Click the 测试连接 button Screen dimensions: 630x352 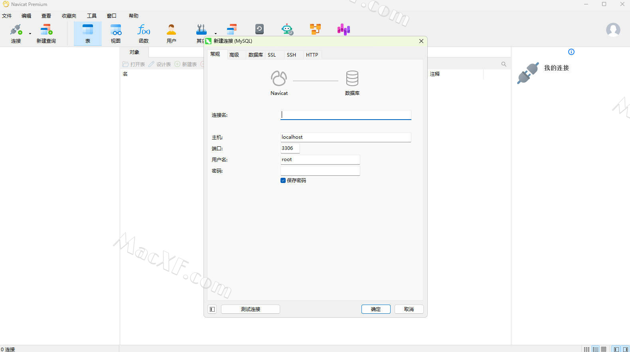point(251,309)
